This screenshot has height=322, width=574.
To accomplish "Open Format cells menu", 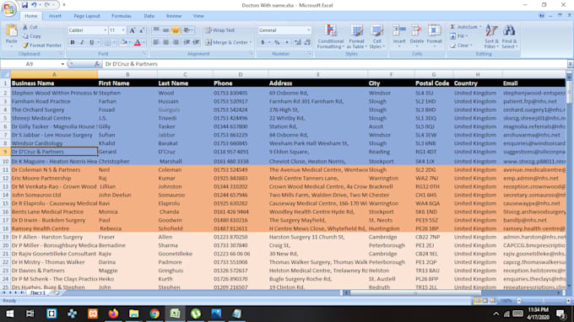I will tap(435, 35).
